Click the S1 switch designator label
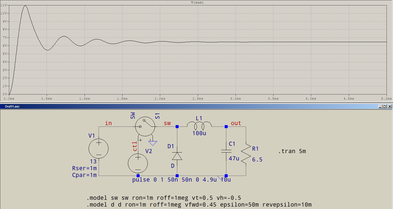 coord(157,116)
